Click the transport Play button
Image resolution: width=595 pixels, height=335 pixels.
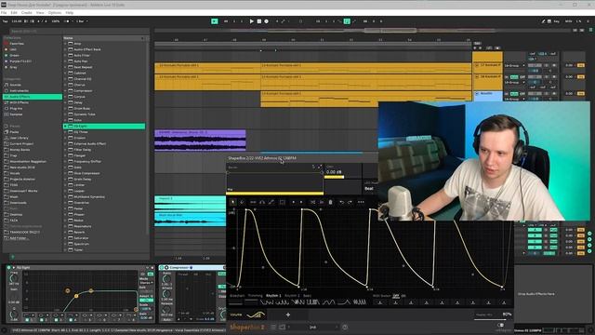point(252,21)
